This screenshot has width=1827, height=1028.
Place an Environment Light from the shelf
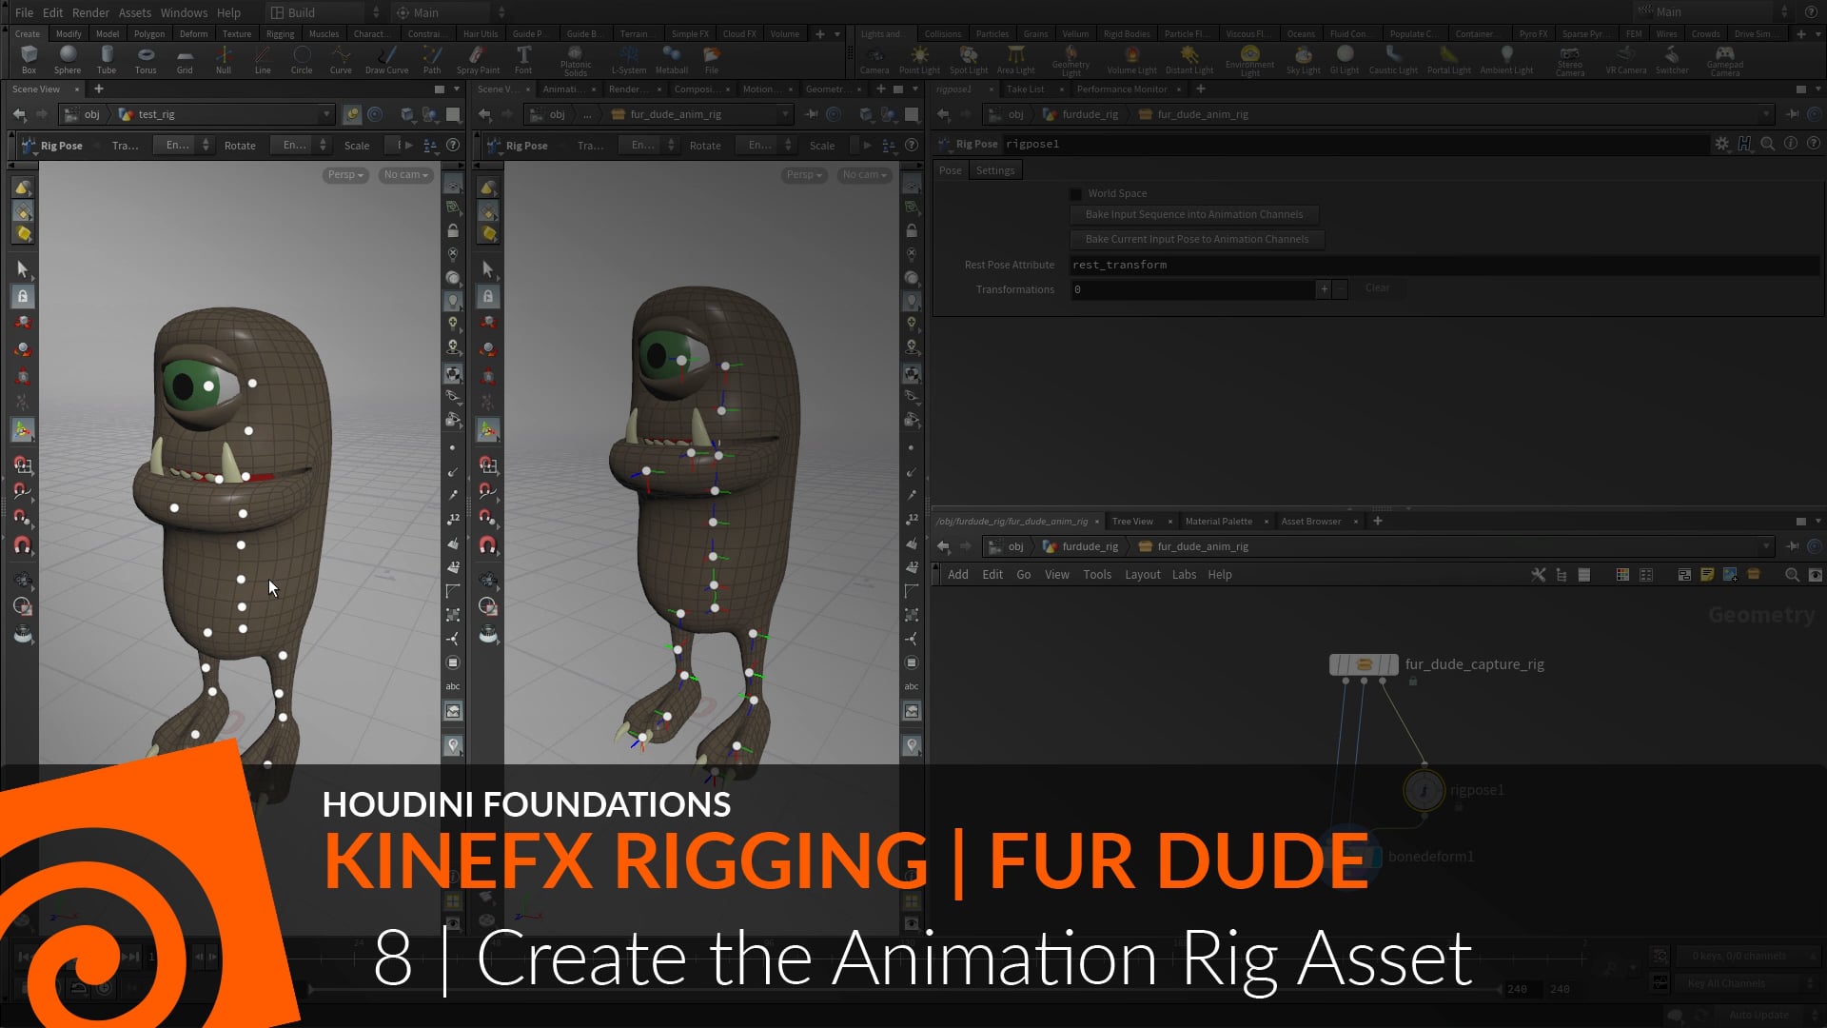(1249, 59)
